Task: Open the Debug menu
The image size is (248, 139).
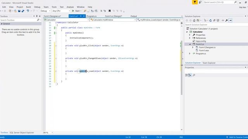Action: coord(37,7)
